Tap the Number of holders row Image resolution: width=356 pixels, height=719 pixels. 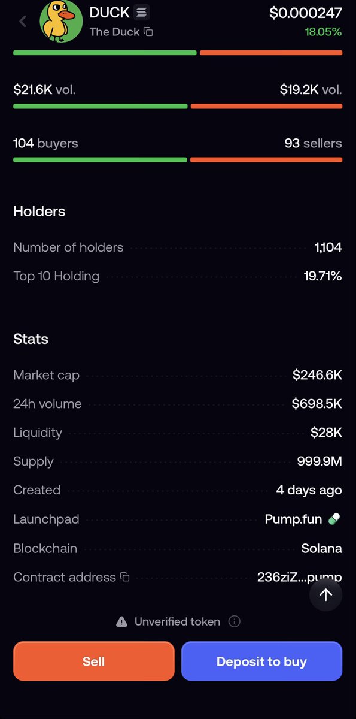pyautogui.click(x=178, y=247)
